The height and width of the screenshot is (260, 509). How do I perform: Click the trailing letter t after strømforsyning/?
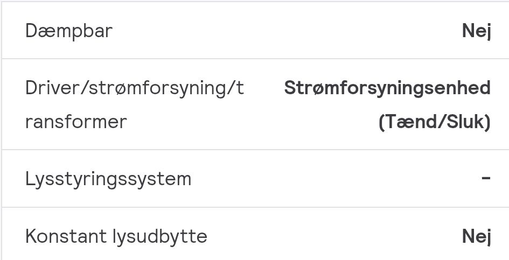[240, 89]
